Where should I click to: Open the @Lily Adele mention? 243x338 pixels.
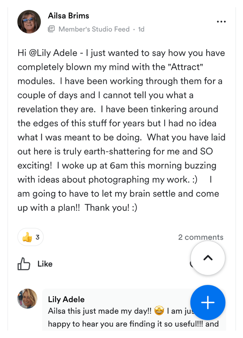pyautogui.click(x=53, y=53)
